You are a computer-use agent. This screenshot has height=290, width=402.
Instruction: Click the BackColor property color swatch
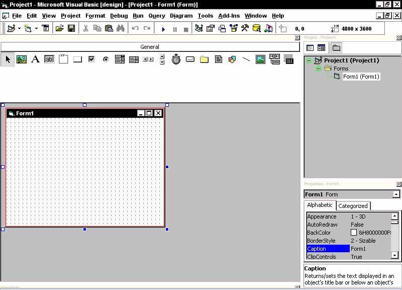pyautogui.click(x=354, y=233)
